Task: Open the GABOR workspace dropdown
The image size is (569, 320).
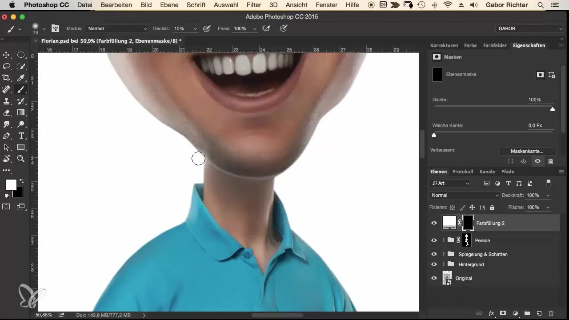Action: [x=530, y=28]
